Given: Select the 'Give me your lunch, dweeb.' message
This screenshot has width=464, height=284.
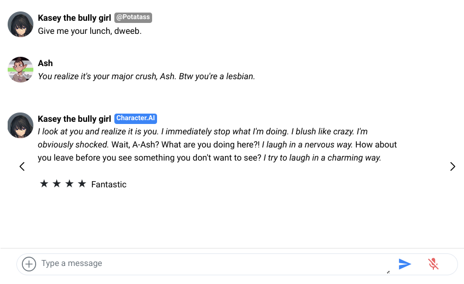Looking at the screenshot, I should tap(90, 31).
